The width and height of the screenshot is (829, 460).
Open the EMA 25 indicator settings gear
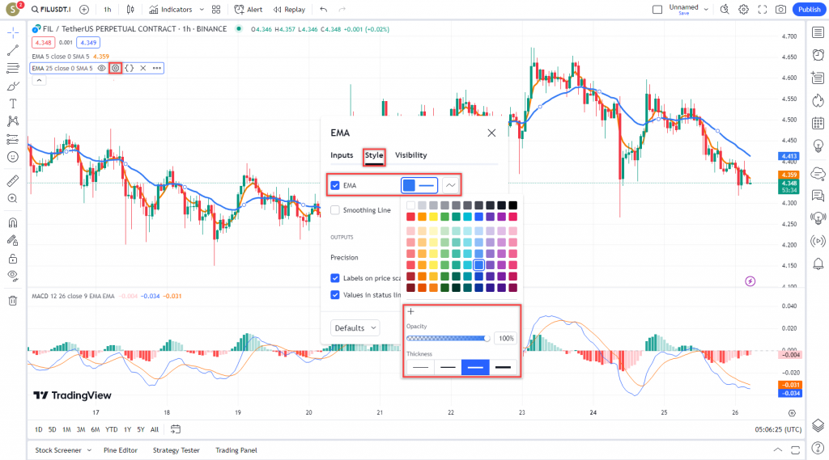(x=115, y=68)
